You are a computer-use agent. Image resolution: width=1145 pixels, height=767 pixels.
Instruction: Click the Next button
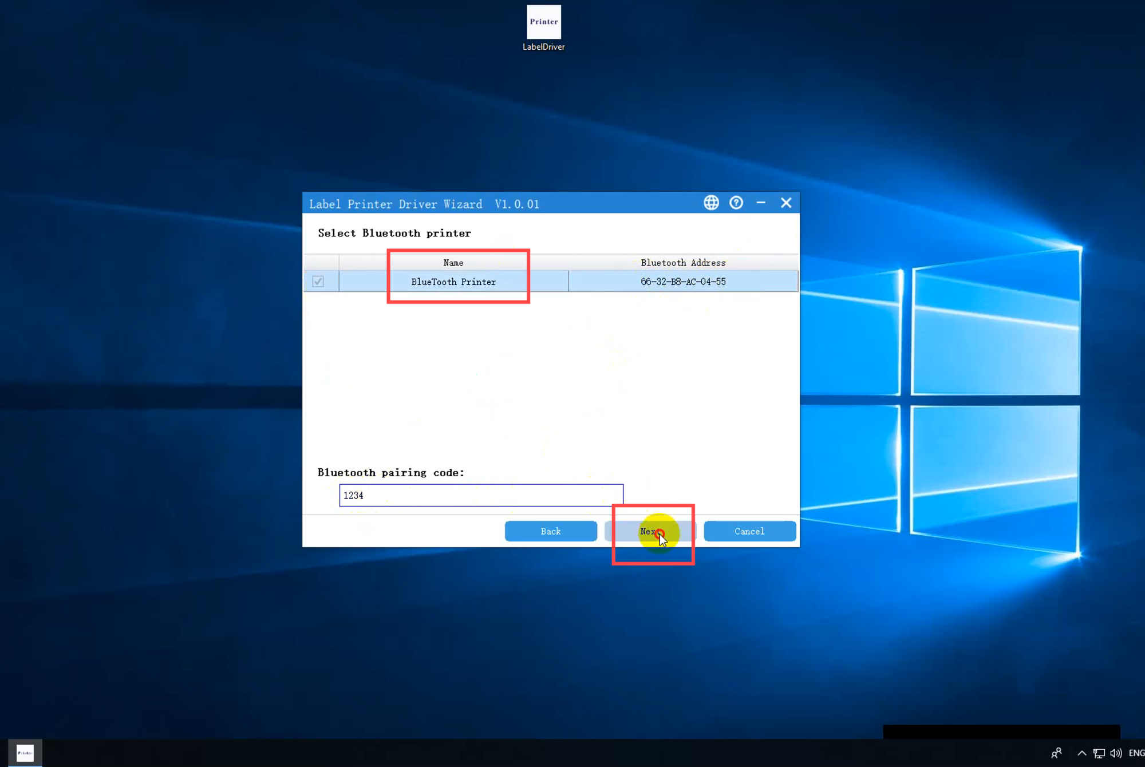click(650, 531)
